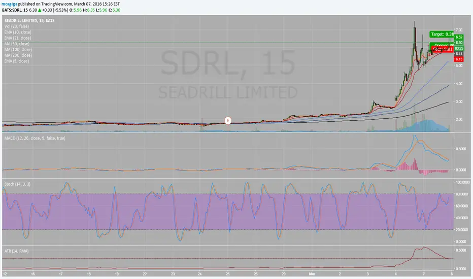Click the 40.0000 value on Stoch scale

tap(462, 218)
